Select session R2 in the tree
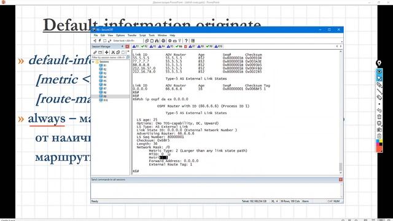Screen dimensions: 393x221 coord(103,69)
